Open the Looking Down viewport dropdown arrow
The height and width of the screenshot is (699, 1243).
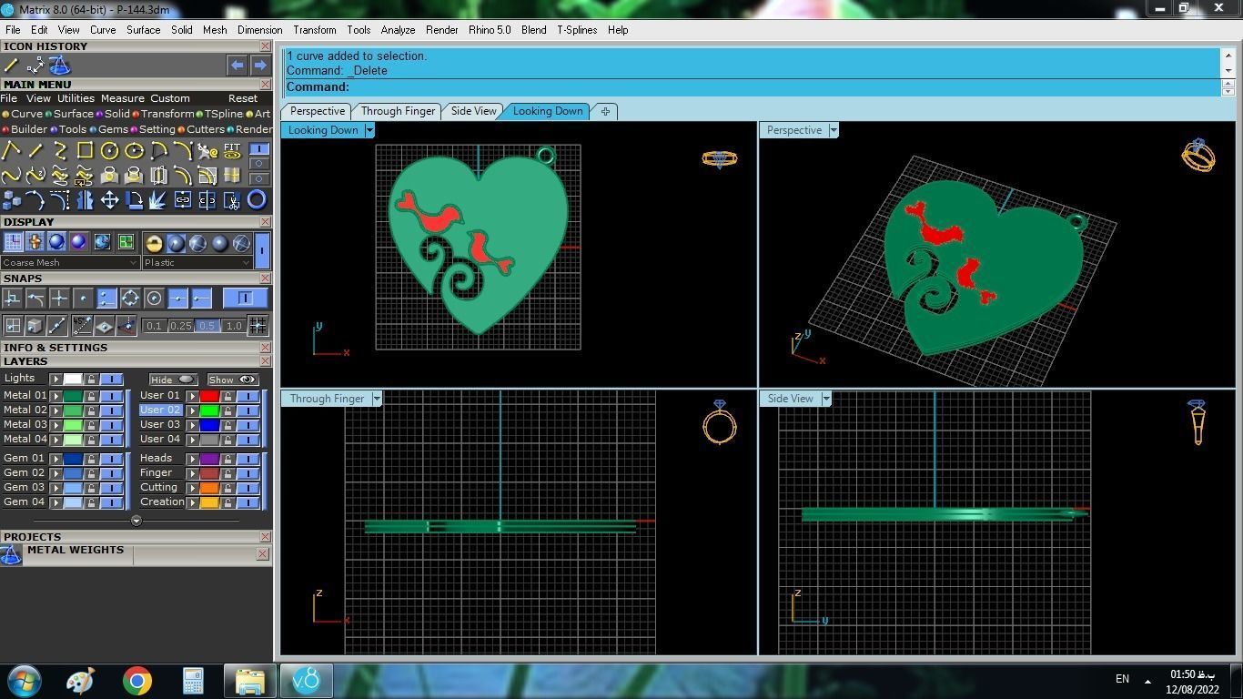click(369, 130)
